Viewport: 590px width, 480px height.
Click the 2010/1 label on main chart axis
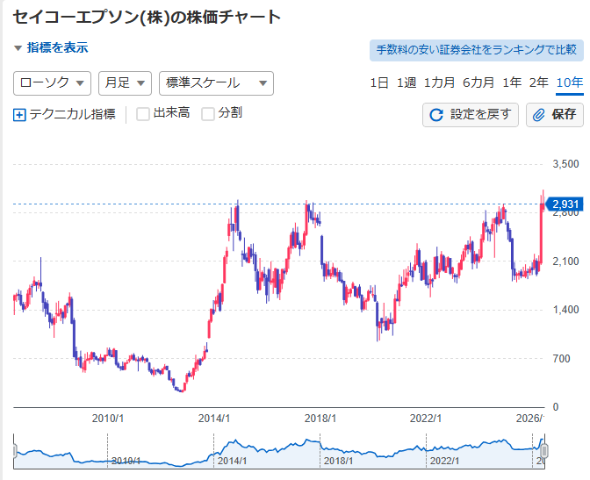pyautogui.click(x=108, y=418)
